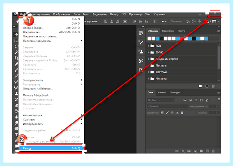233x166 pixels.
Task: Expand the Чистота swatch folder
Action: pos(148,79)
